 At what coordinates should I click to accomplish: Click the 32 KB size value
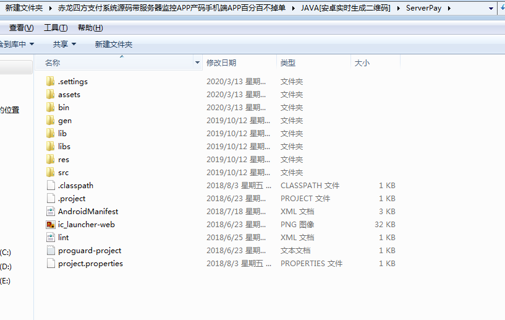[x=385, y=224]
